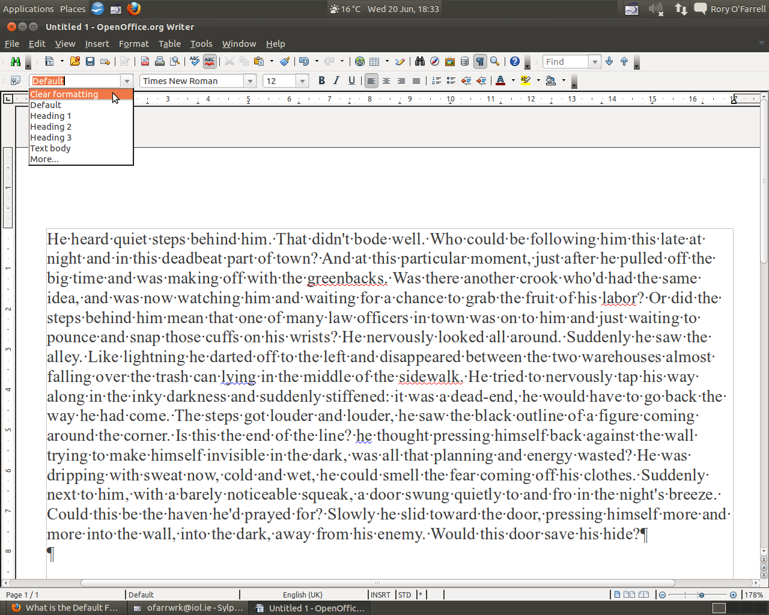
Task: Open the Highlighting color dropdown arrow
Action: (538, 80)
